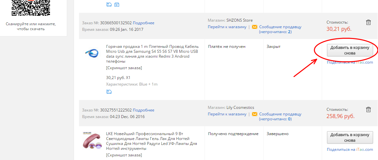Open the LKE nail lamp product title
This screenshot has width=378, height=160.
tap(152, 141)
